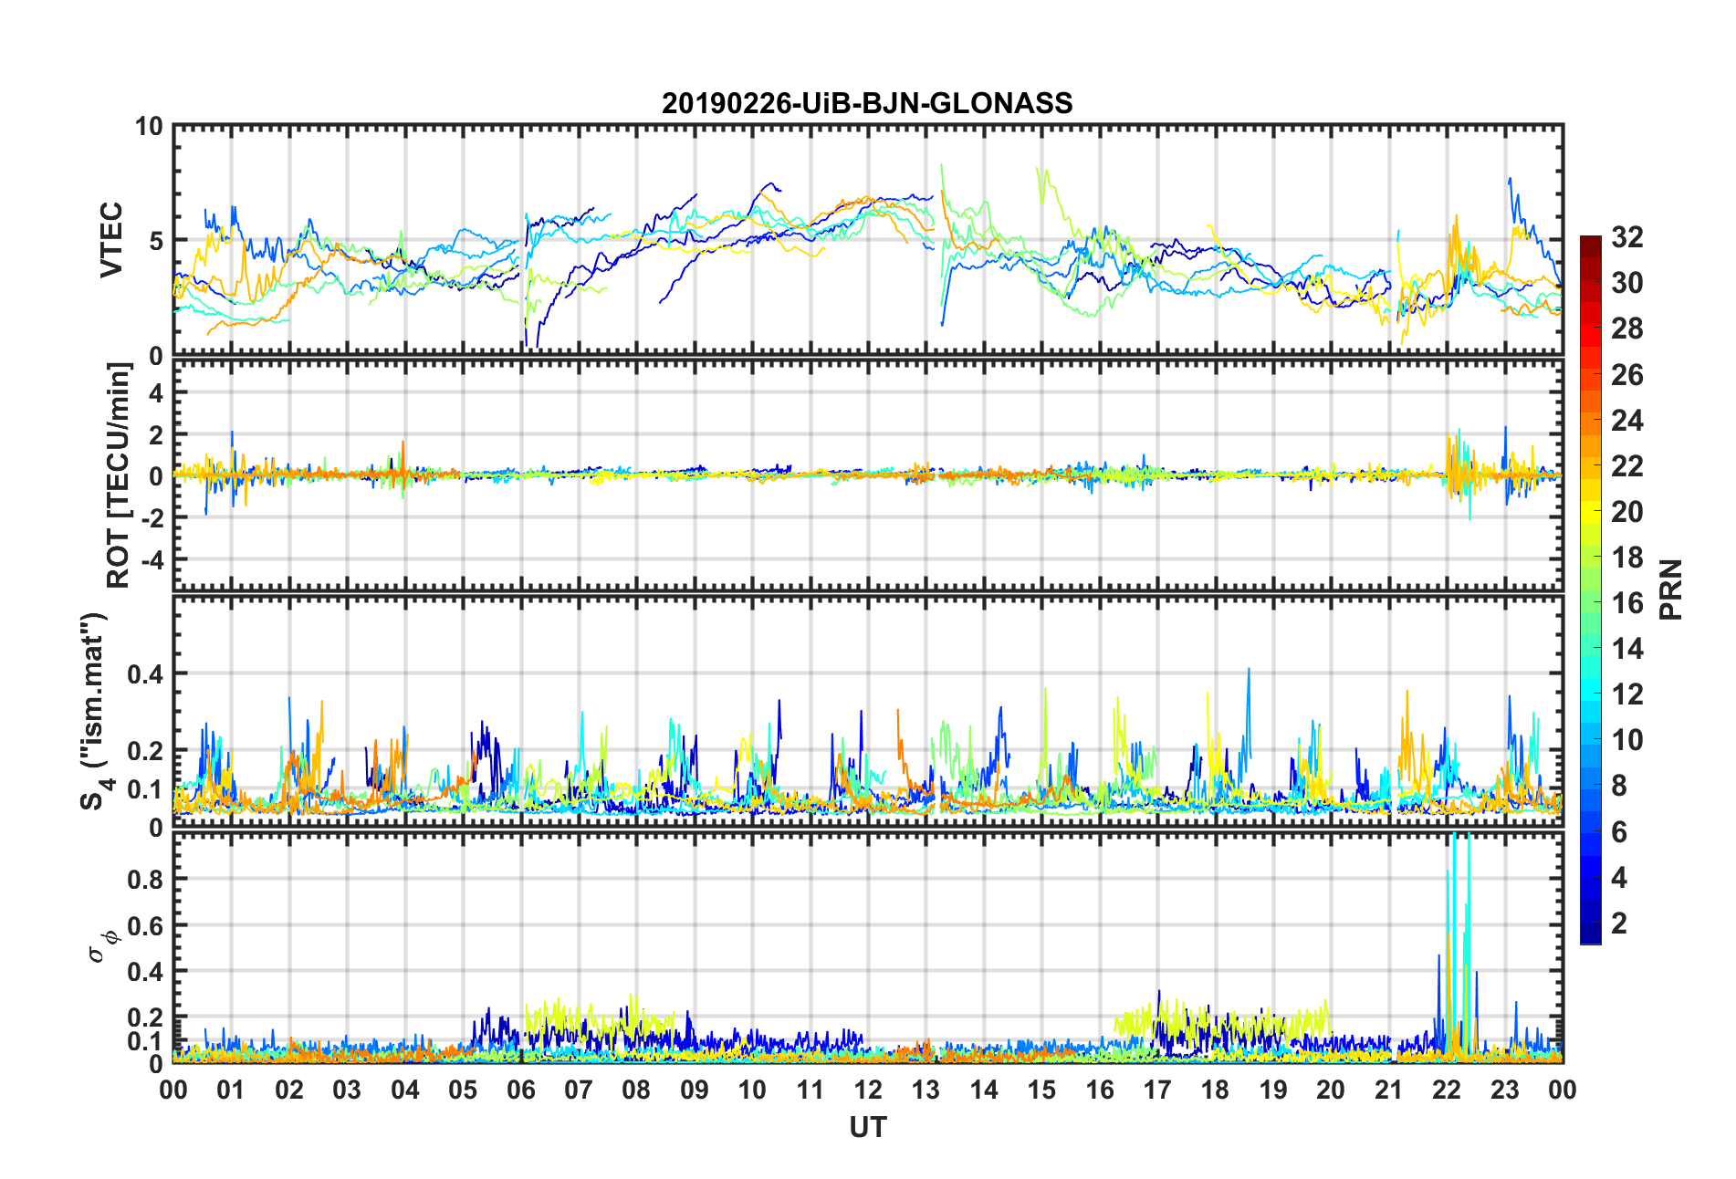The height and width of the screenshot is (1179, 1736).
Task: Click x-axis tick label 03
Action: click(x=347, y=1090)
